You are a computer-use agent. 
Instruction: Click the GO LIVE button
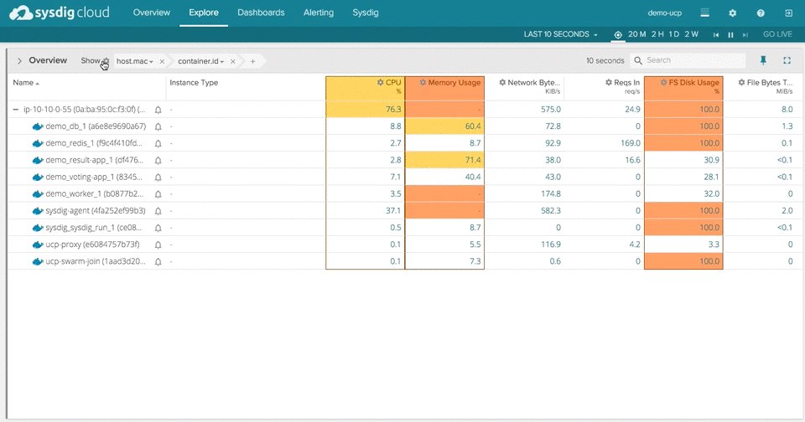[x=777, y=34]
